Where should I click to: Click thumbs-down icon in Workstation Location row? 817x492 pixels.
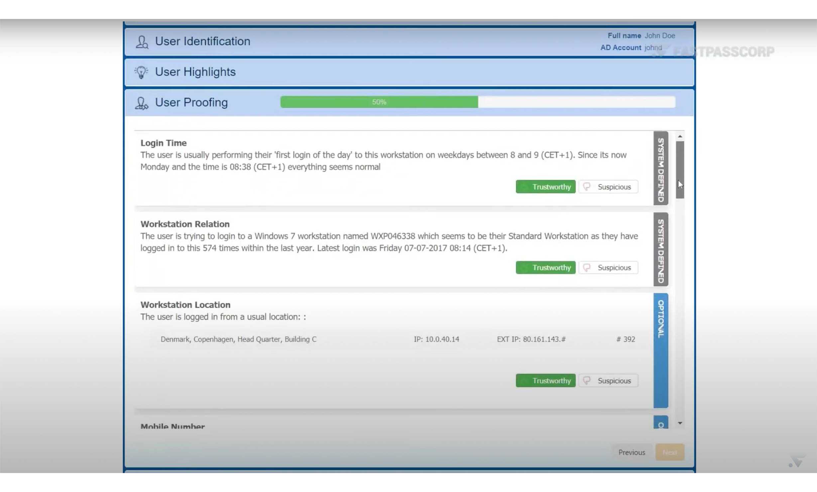587,380
